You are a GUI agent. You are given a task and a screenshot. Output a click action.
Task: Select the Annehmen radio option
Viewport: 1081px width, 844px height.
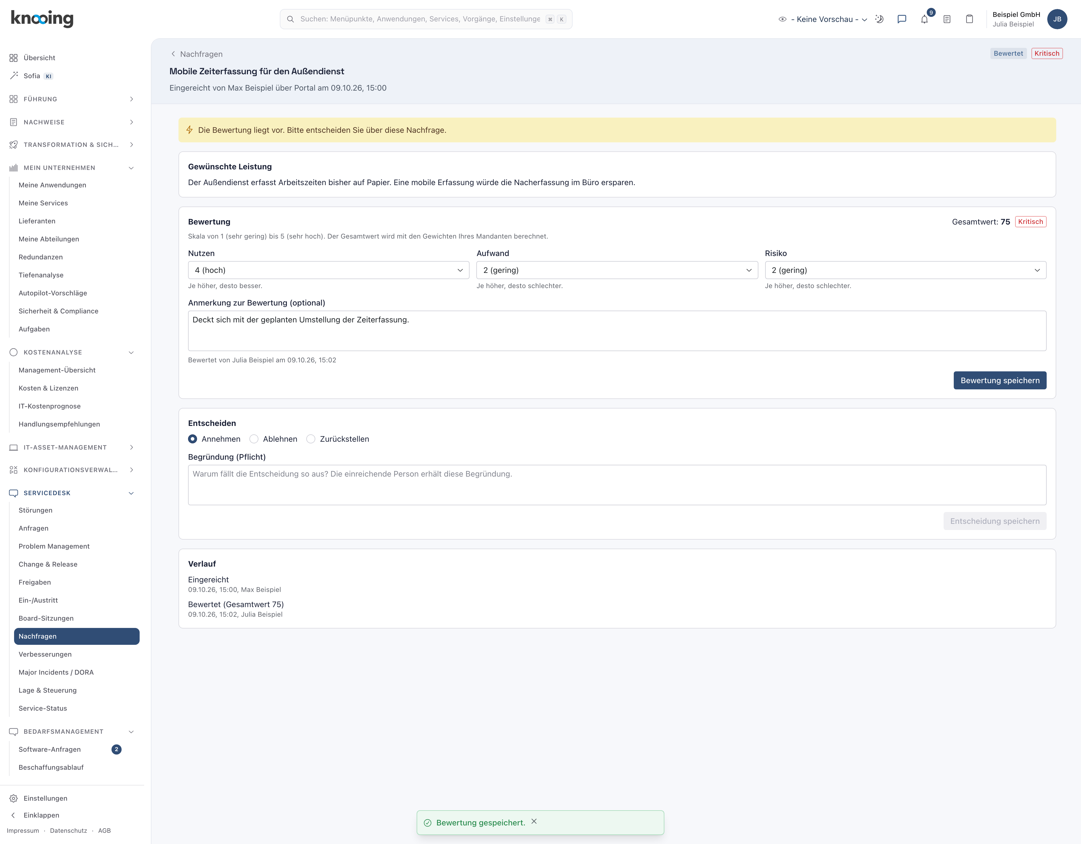point(193,439)
